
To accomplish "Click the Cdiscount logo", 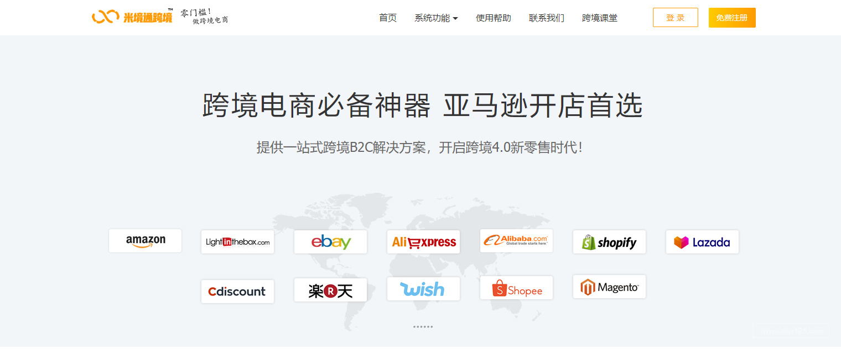I will click(x=237, y=292).
